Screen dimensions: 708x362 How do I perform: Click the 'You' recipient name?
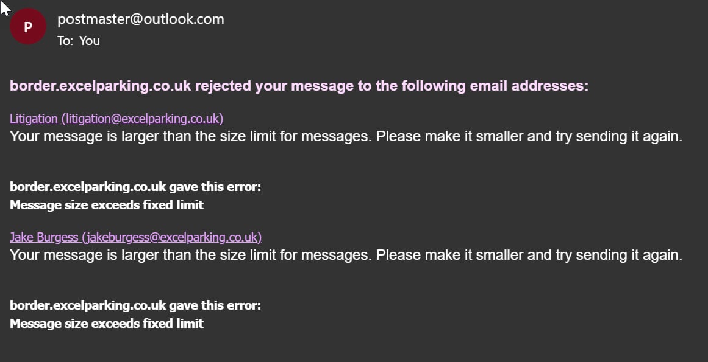[90, 41]
